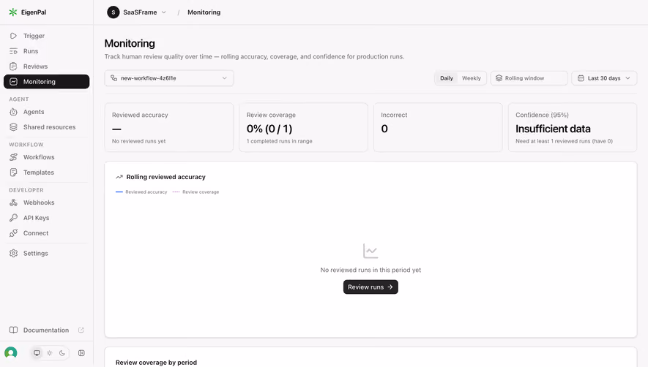Viewport: 648px width, 367px height.
Task: Open Agents in sidebar
Action: point(46,112)
